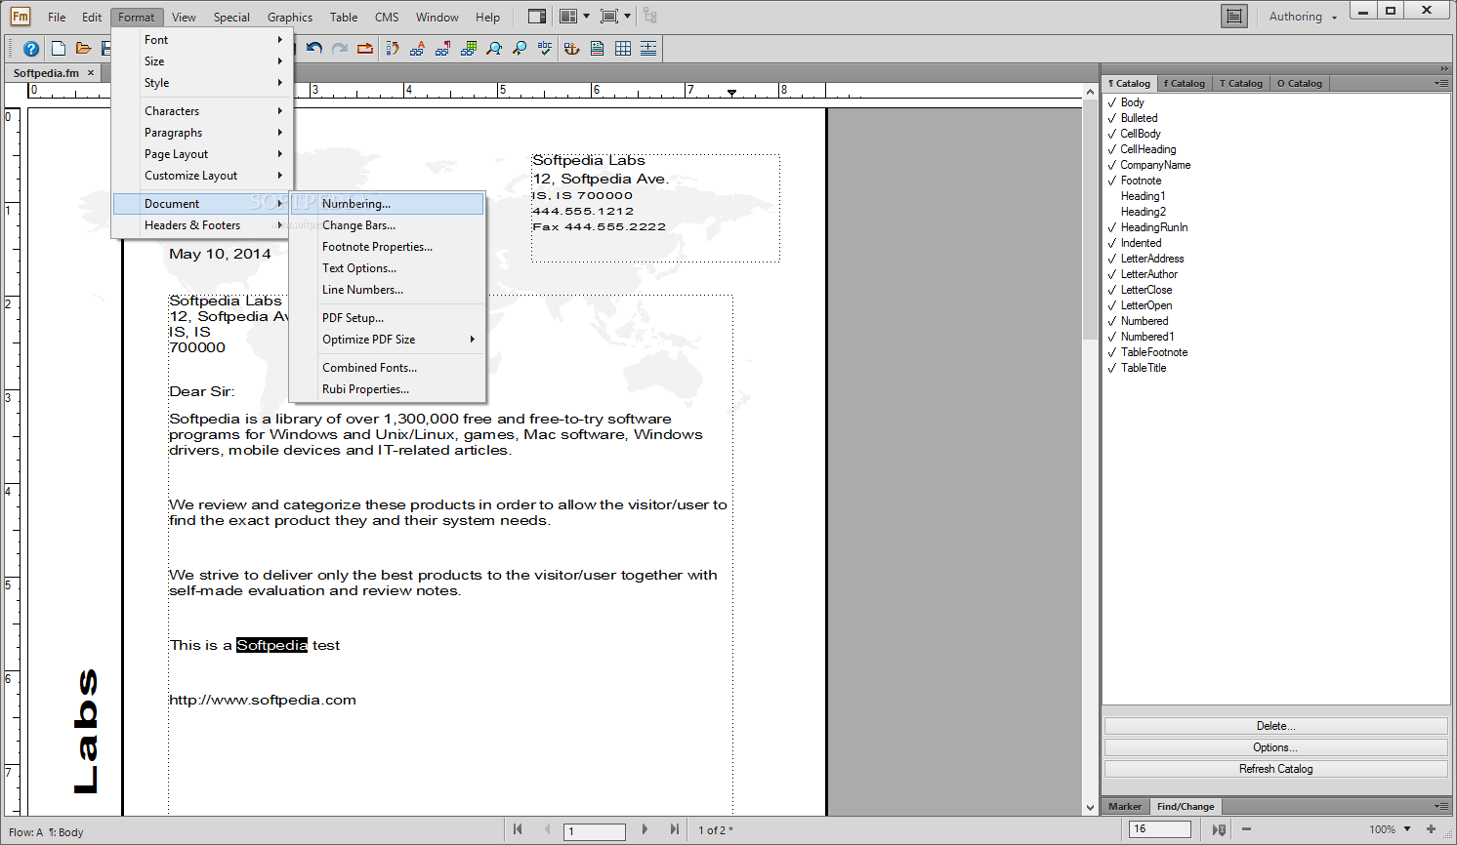Viewport: 1457px width, 845px height.
Task: Open the zoom percentage dropdown
Action: (x=1407, y=829)
